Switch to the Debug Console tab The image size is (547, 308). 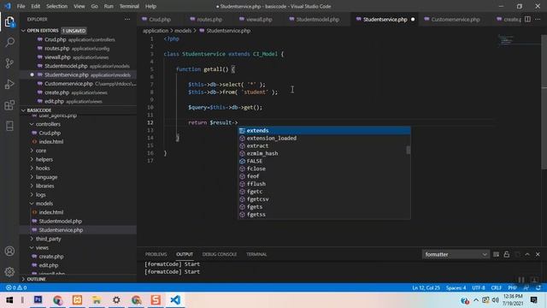click(x=220, y=254)
